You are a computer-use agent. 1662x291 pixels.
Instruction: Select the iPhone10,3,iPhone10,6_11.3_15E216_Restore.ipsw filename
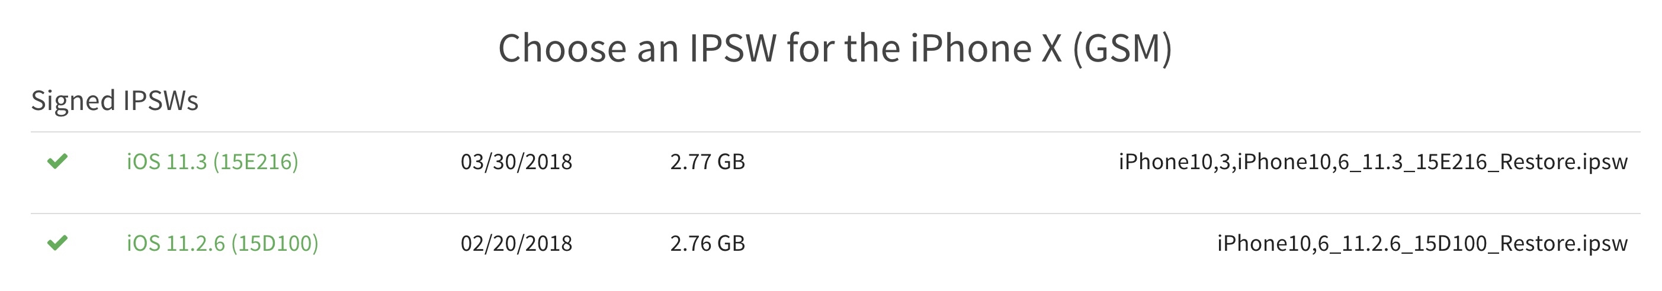1373,161
